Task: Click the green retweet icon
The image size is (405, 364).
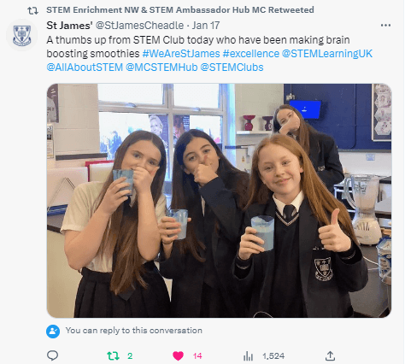Action: [x=113, y=355]
